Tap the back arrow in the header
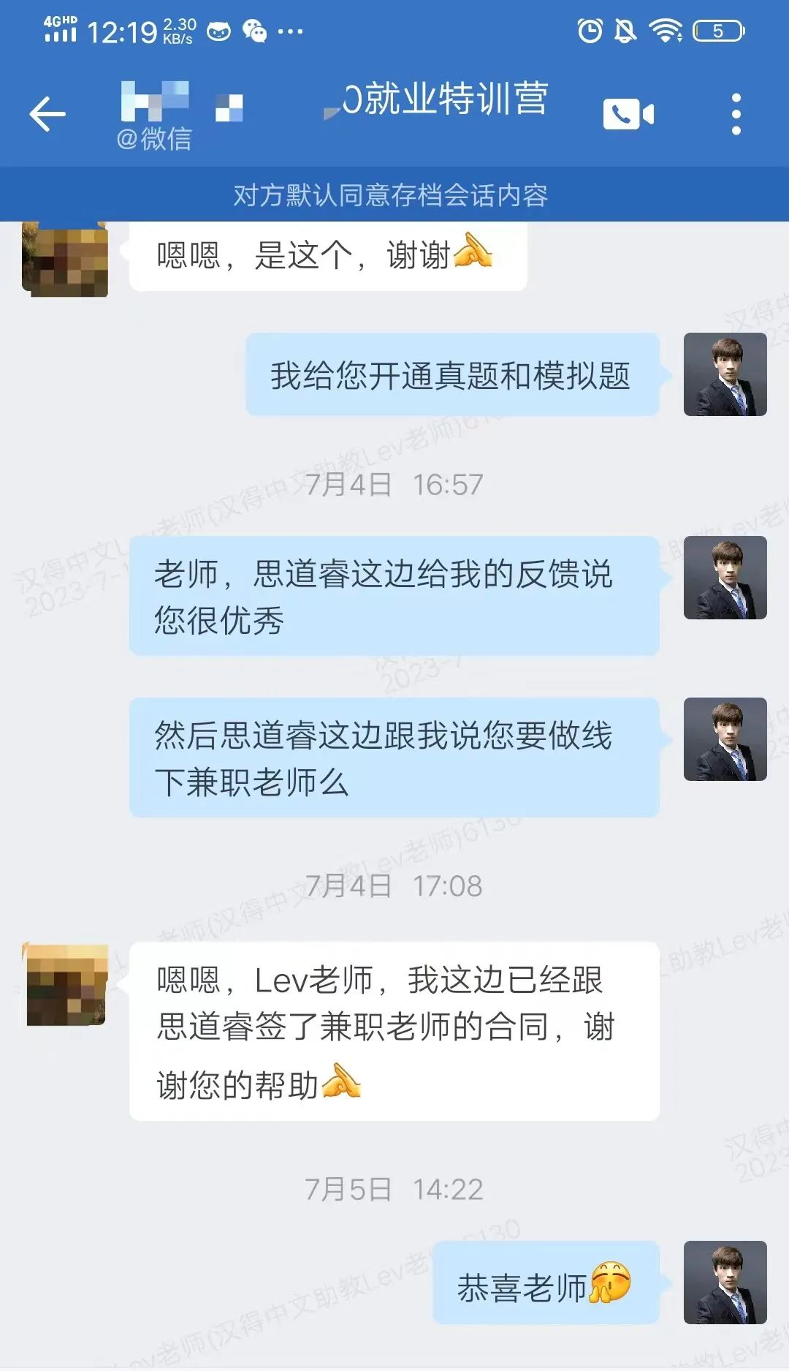 tap(47, 114)
